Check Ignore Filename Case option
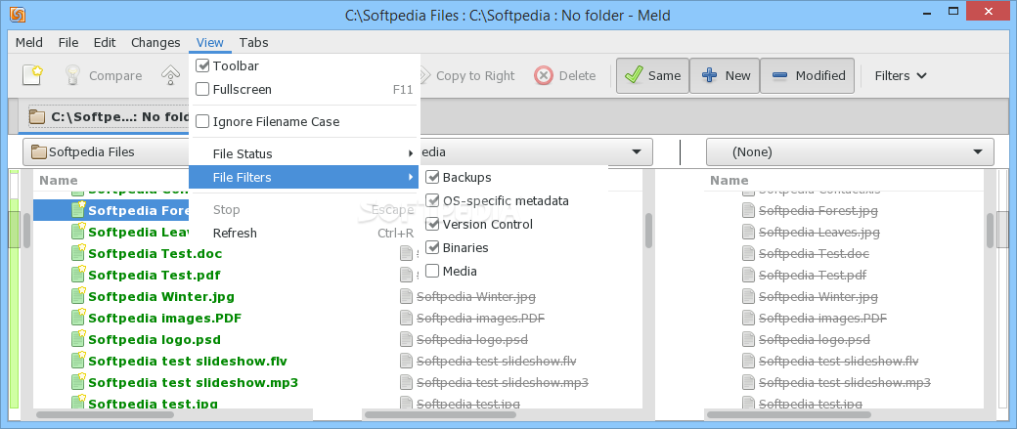Screen dimensions: 1017x429 coord(202,121)
